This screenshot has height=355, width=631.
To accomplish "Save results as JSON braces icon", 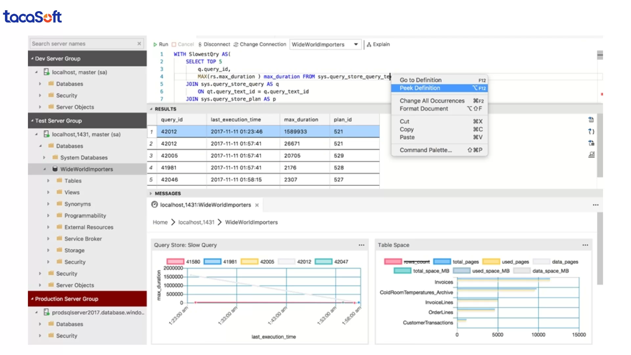I will (x=591, y=131).
